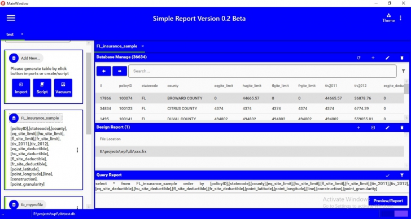Click value 36878.76 in tiv_2012 column
This screenshot has width=411, height=219.
(x=362, y=98)
